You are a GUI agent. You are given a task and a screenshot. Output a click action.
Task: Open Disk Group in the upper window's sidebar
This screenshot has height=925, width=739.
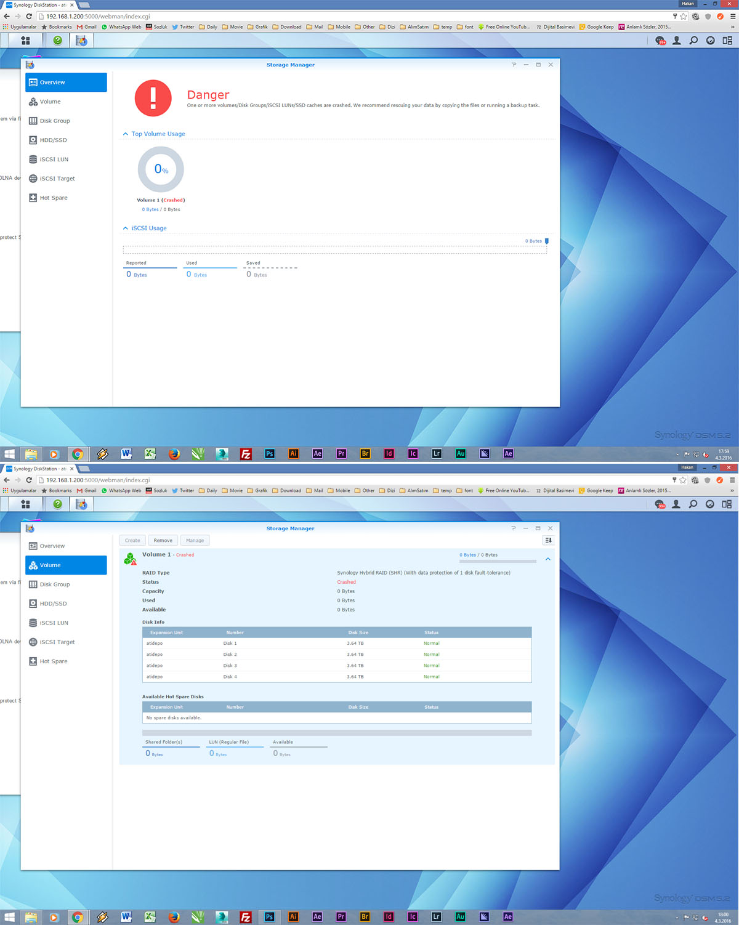pyautogui.click(x=55, y=121)
